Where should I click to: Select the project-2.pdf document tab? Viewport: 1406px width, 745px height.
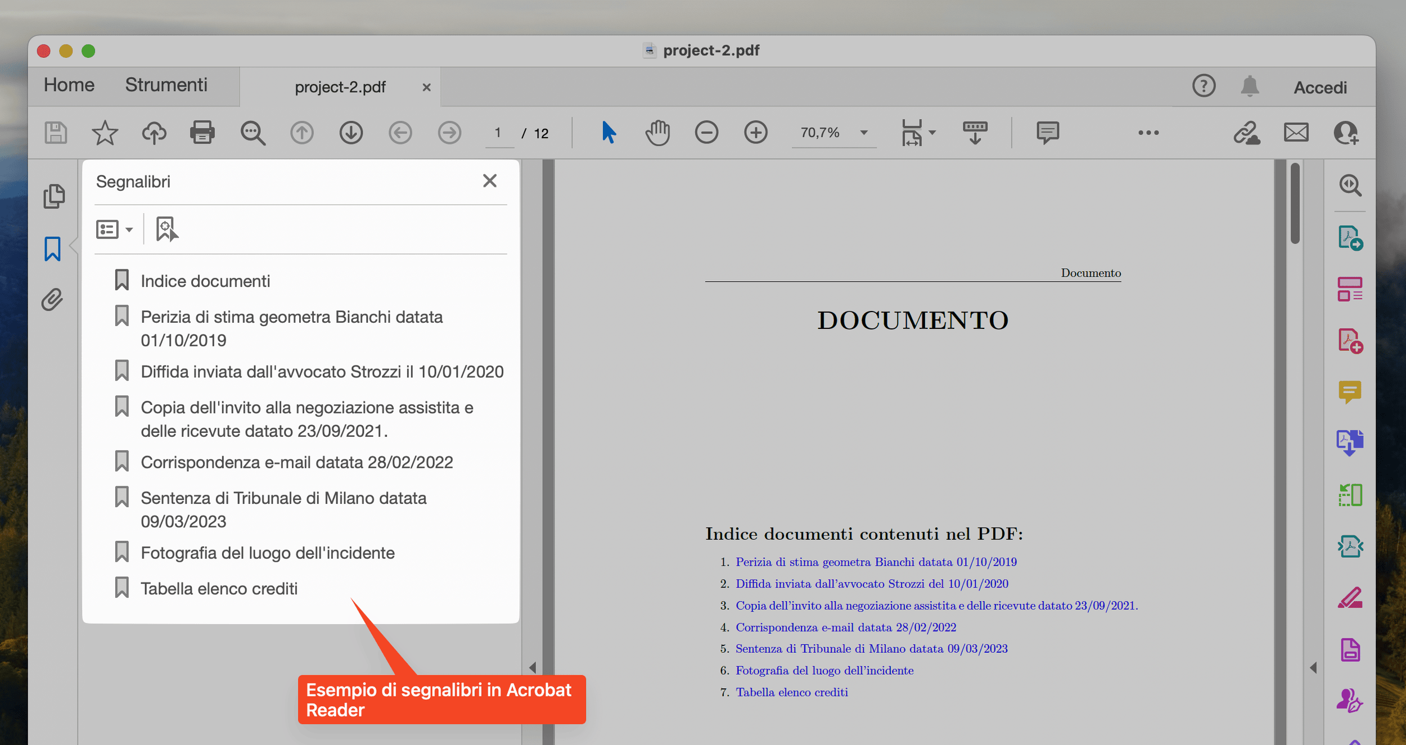[x=340, y=87]
